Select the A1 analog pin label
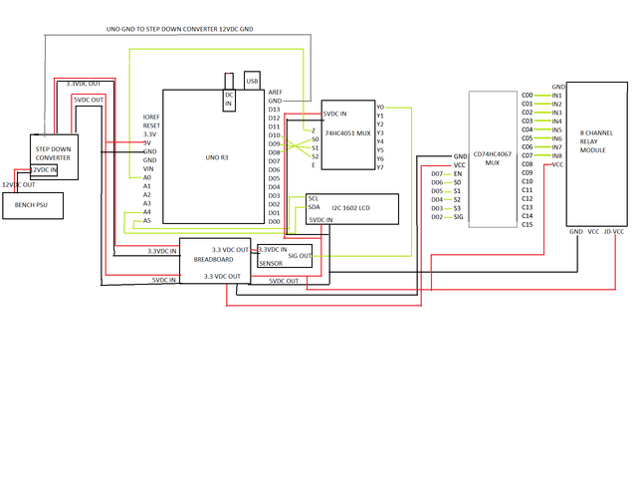The width and height of the screenshot is (637, 478). tap(147, 186)
